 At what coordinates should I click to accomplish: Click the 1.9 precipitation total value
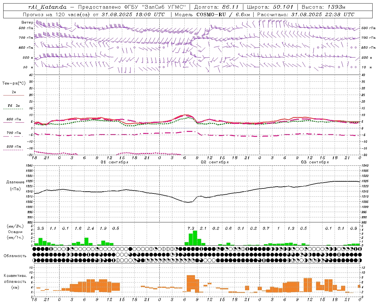[103, 228]
